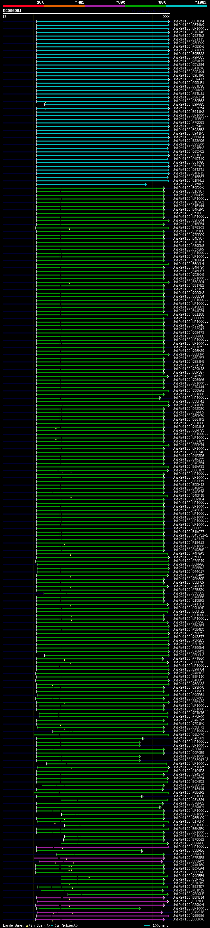
Task: Click the label UniRef100_Q09473
Action: point(188,332)
